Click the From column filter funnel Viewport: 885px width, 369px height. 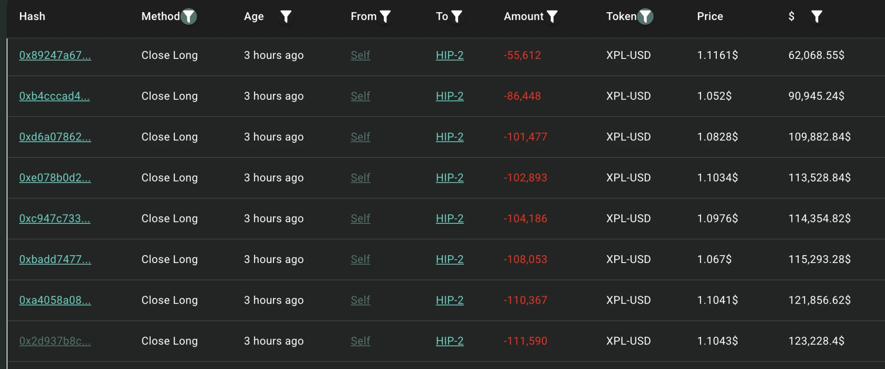pos(385,17)
